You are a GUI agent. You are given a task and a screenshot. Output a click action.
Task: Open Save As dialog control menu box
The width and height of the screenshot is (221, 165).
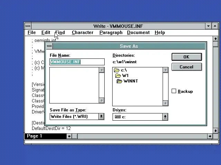pos(49,46)
